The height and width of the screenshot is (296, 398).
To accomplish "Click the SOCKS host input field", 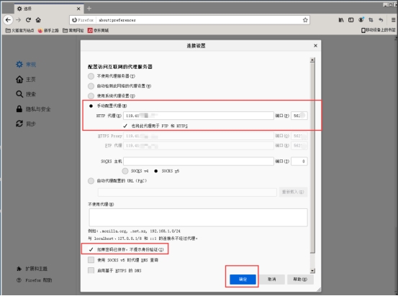I will pyautogui.click(x=198, y=162).
